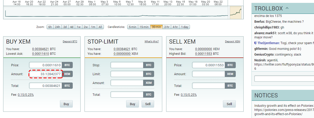Collapse the Trollbox panel with the chevron
314x118 pixels.
pos(287,8)
